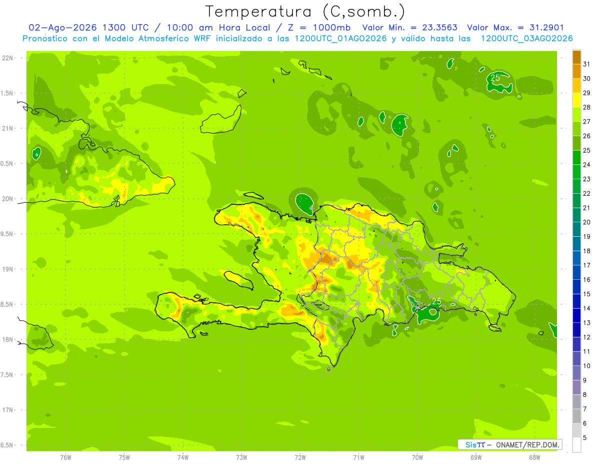The image size is (600, 464).
Task: Click the "1.5N" latitude label
Action: (7, 93)
